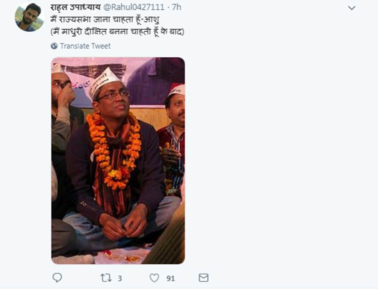Open the tweet options chevron menu
This screenshot has height=290, width=378.
point(352,8)
